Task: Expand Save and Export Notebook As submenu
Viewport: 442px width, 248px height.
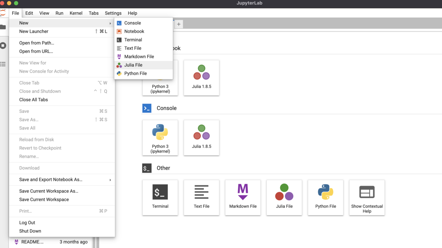Action: coord(62,180)
